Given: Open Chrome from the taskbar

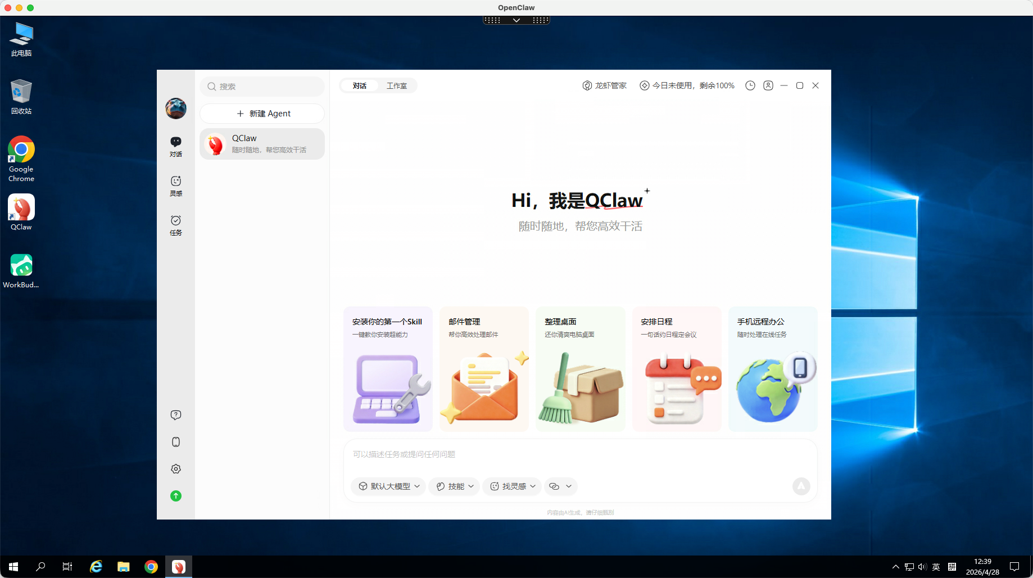Looking at the screenshot, I should click(x=151, y=567).
